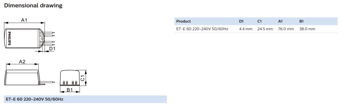Viewport: 342px width, 106px height.
Task: Select the Product column header
Action: (184, 21)
